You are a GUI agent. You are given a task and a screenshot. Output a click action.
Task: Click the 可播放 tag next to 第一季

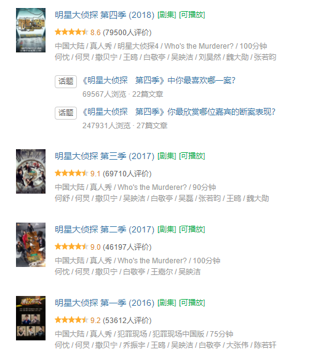pos(192,303)
